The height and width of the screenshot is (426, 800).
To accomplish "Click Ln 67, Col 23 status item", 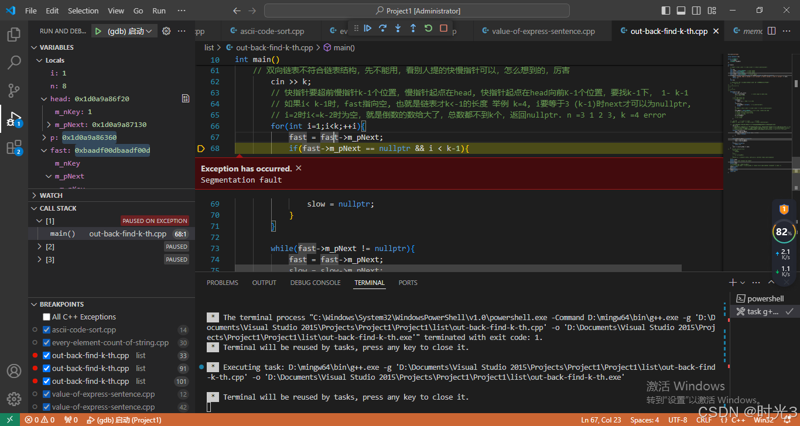I will (x=601, y=420).
